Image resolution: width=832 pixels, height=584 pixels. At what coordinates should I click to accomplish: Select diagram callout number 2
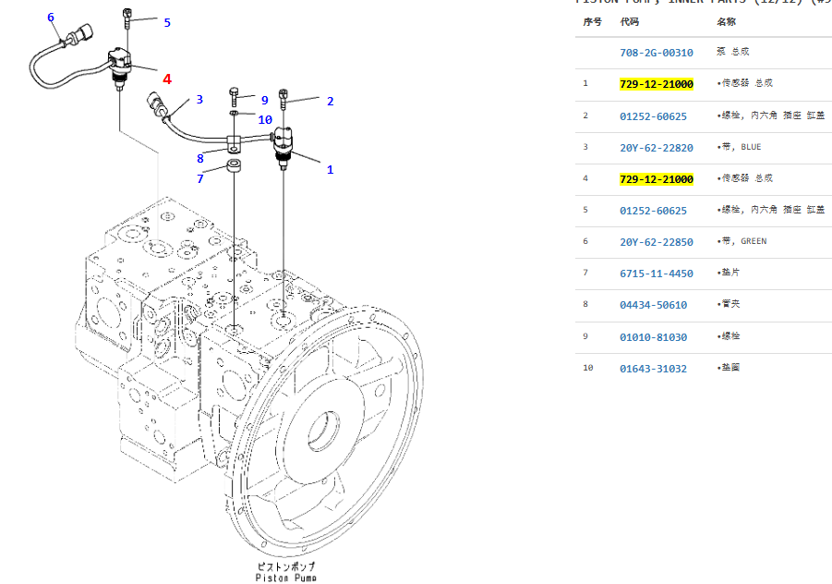pyautogui.click(x=330, y=101)
